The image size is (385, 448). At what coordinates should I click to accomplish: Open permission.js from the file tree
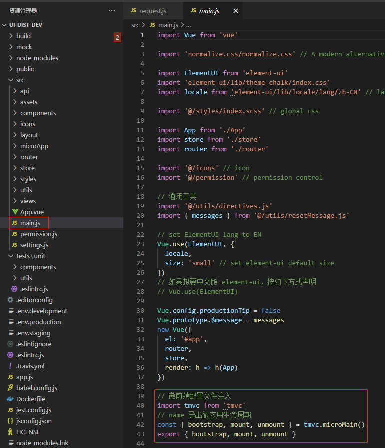coord(38,234)
